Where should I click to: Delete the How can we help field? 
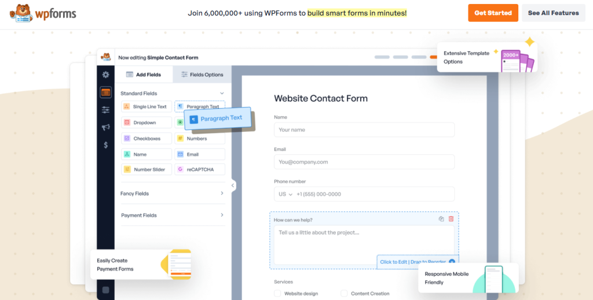(x=451, y=219)
